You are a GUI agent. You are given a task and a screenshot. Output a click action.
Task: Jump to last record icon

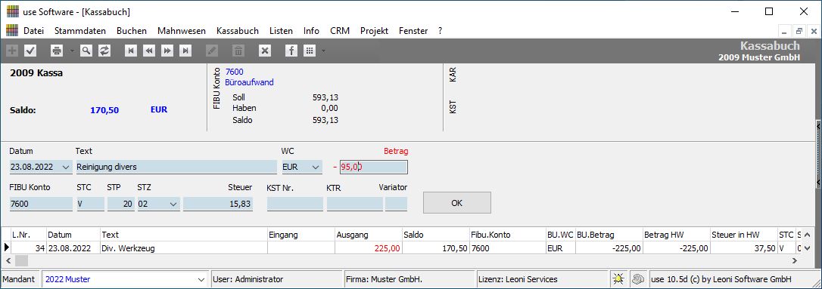185,51
